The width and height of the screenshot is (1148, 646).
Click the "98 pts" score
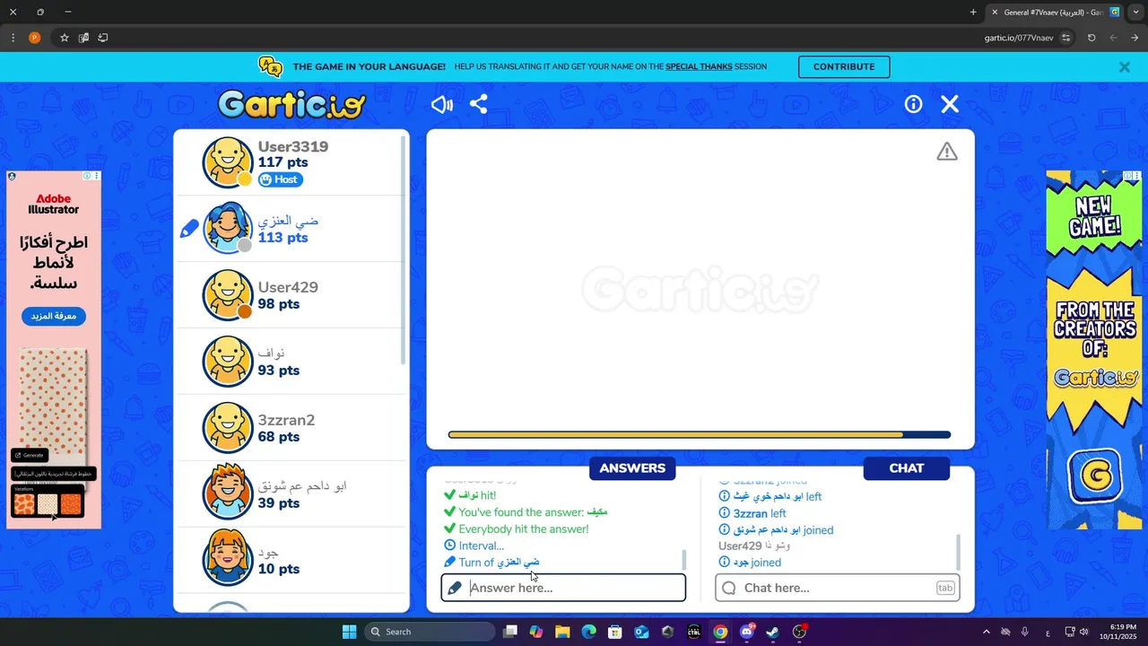click(x=279, y=304)
